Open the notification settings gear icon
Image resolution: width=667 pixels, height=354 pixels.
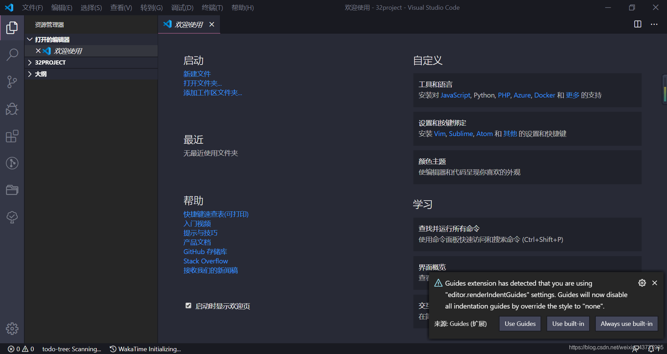tap(642, 283)
